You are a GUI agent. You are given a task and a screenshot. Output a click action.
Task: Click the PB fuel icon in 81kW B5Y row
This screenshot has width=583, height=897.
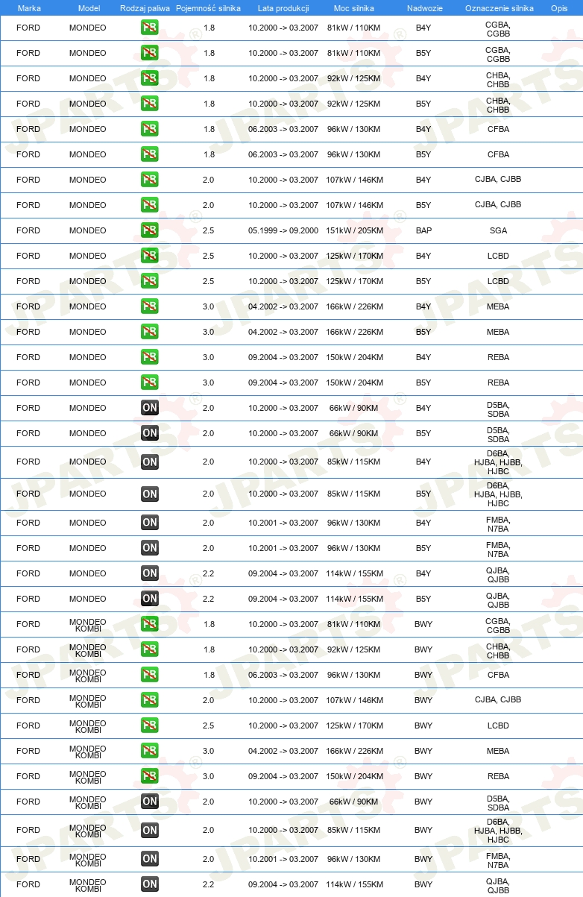tap(150, 54)
